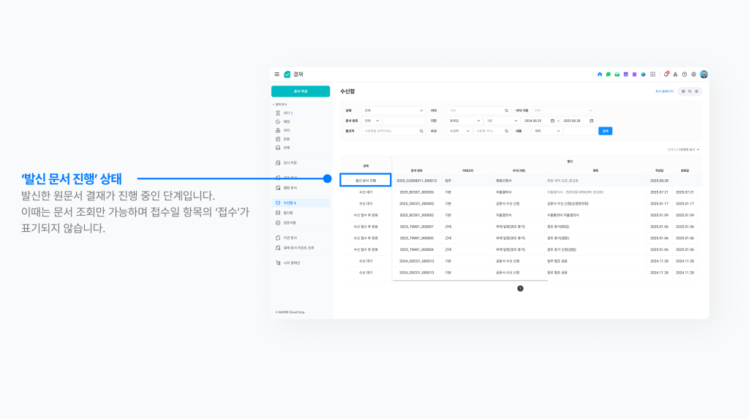Viewport: 749px width, 419px height.
Task: Click page 1 pagination button
Action: (520, 289)
